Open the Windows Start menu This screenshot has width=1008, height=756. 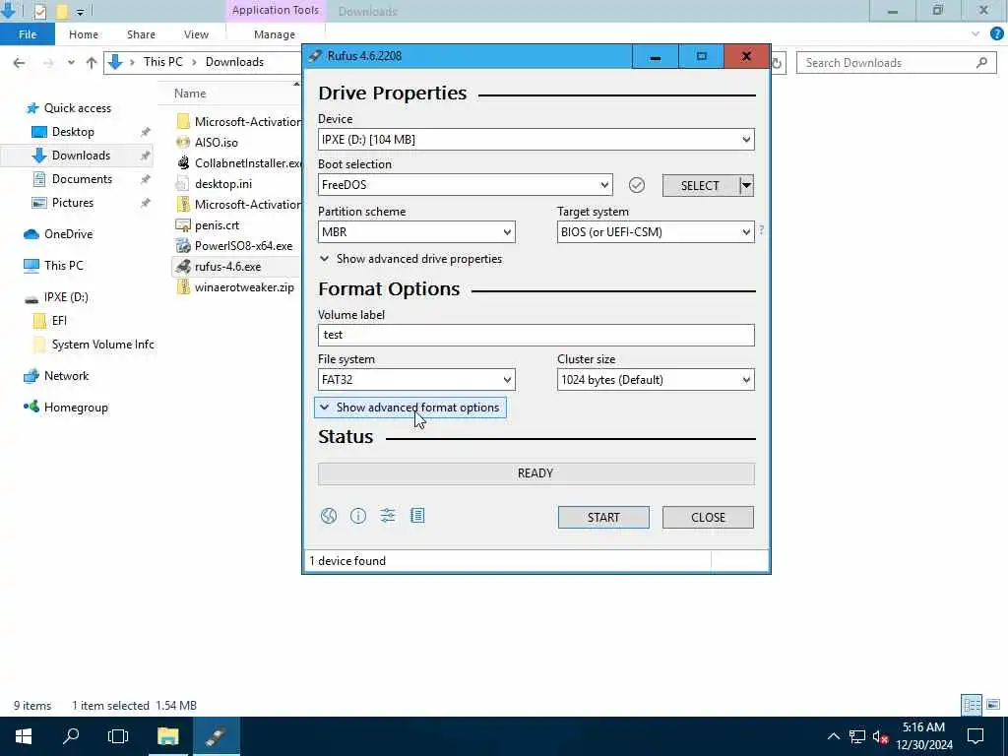(24, 736)
